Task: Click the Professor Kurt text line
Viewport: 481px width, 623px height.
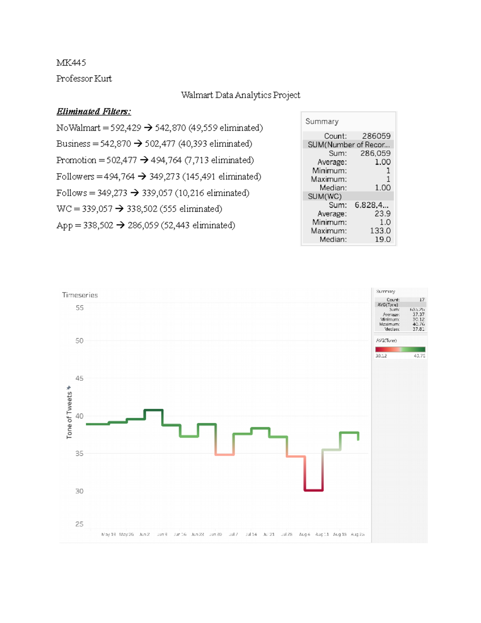Action: pyautogui.click(x=84, y=79)
